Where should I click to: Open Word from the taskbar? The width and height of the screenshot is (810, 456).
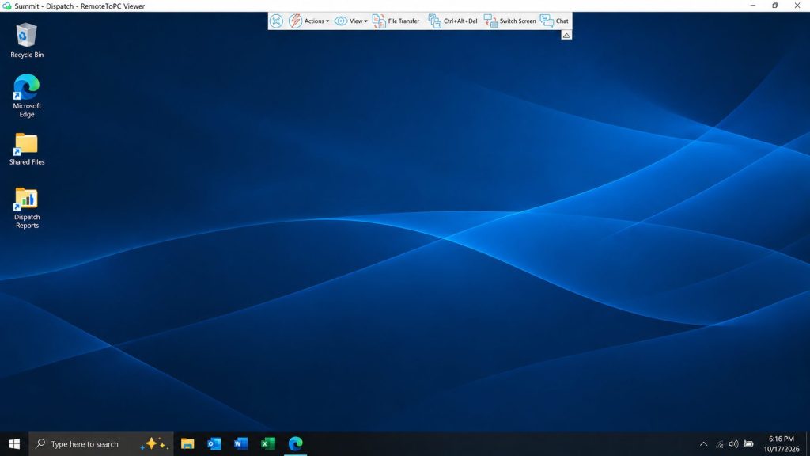[x=241, y=443]
